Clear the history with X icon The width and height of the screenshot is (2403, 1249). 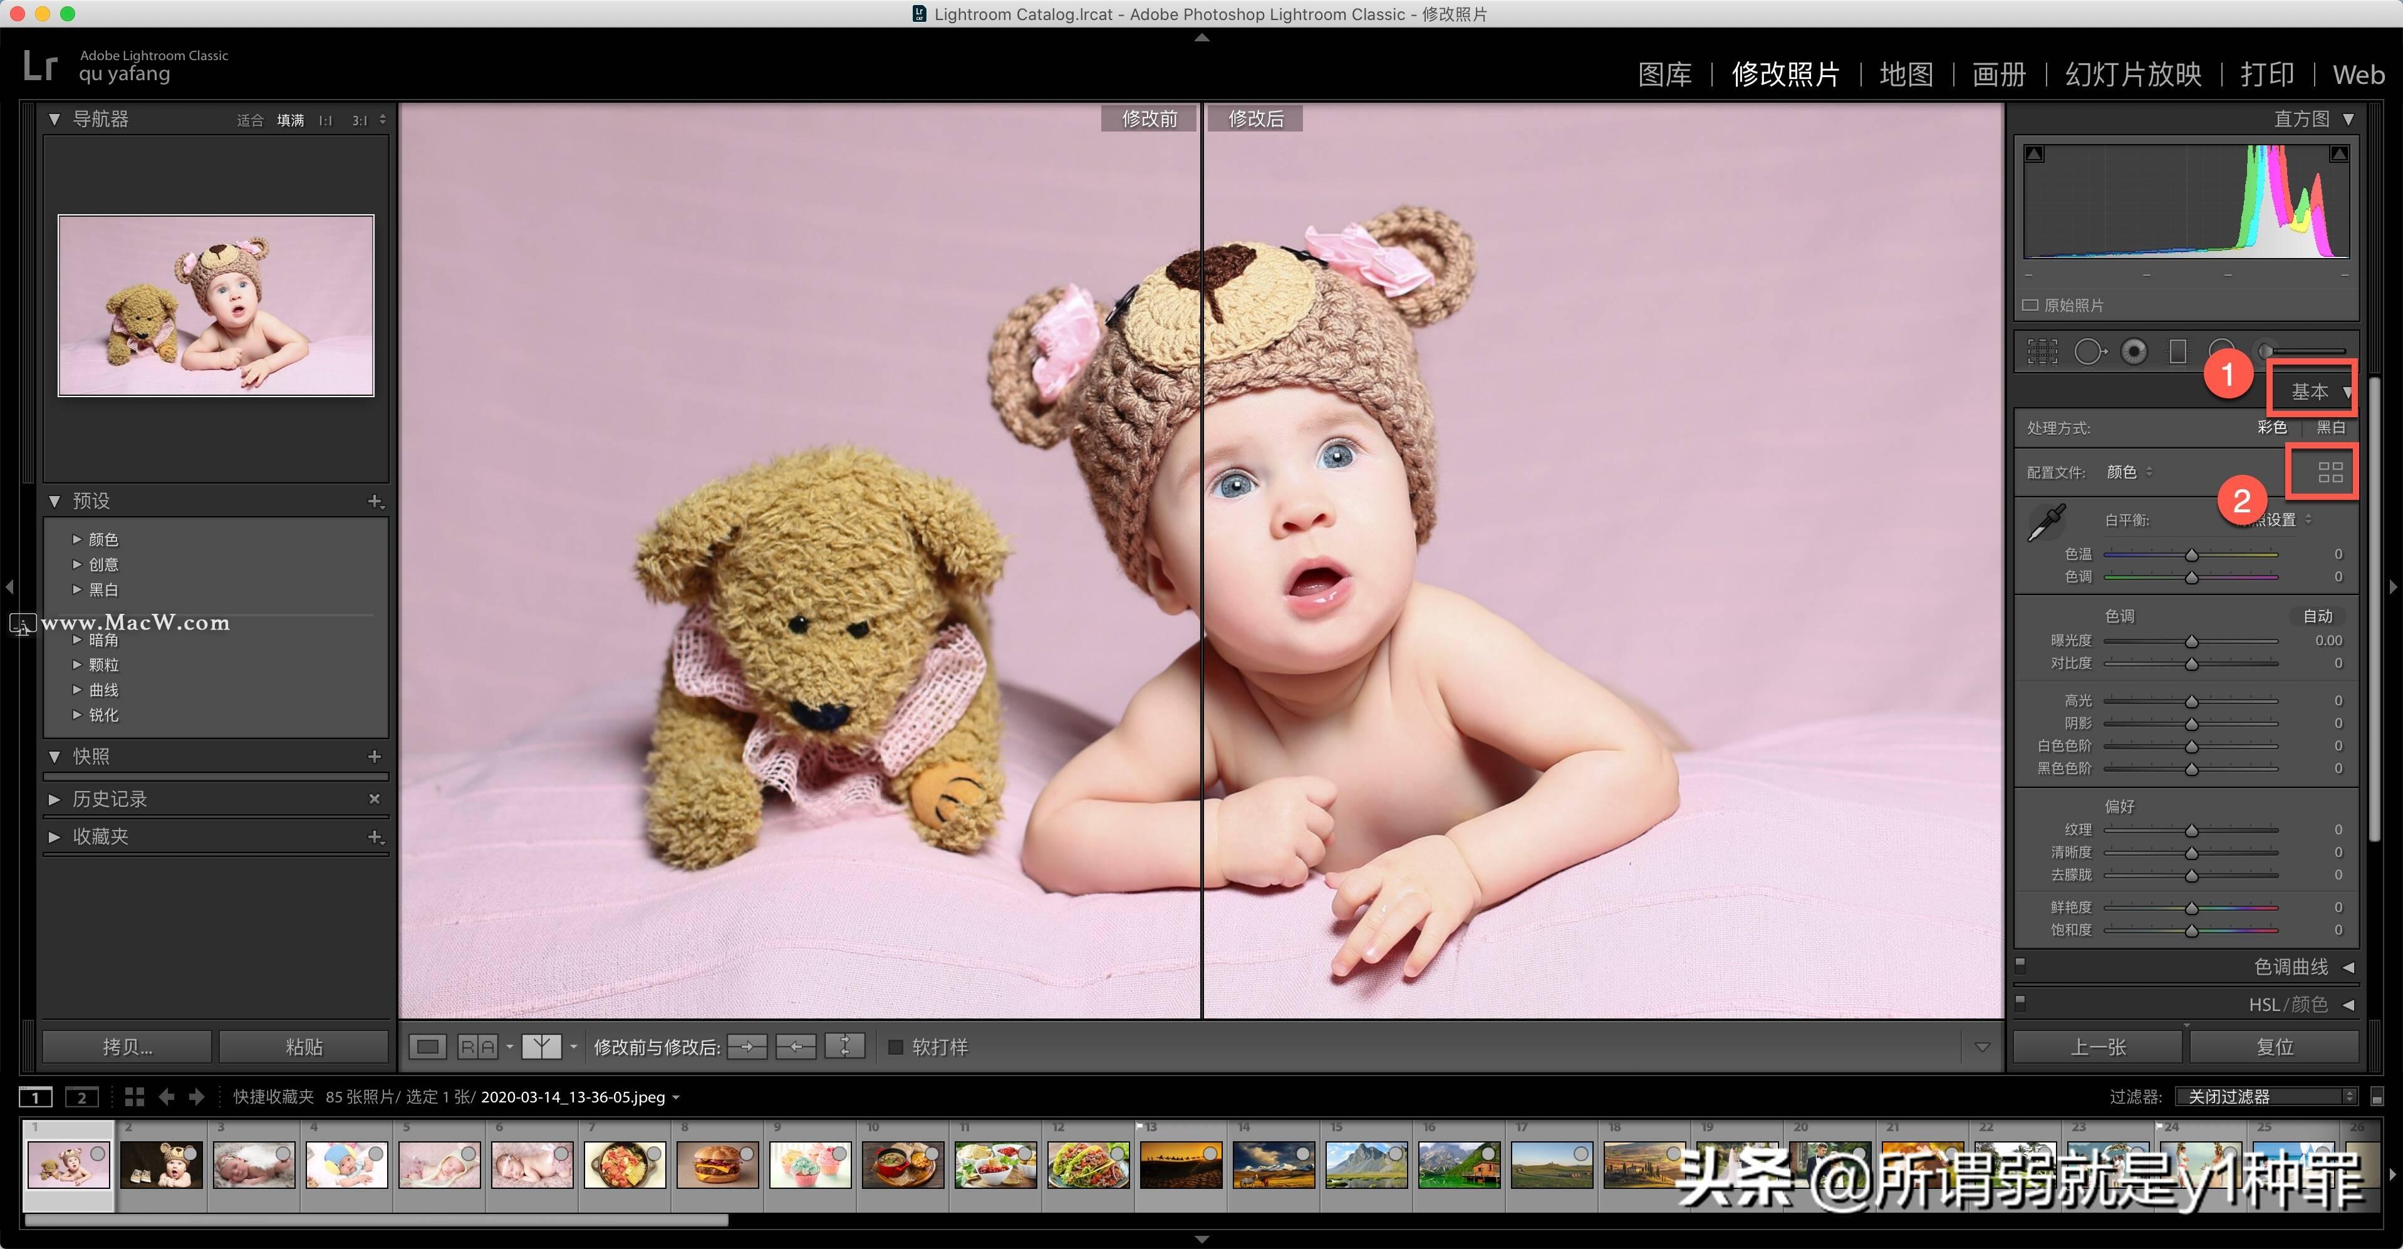click(x=374, y=799)
